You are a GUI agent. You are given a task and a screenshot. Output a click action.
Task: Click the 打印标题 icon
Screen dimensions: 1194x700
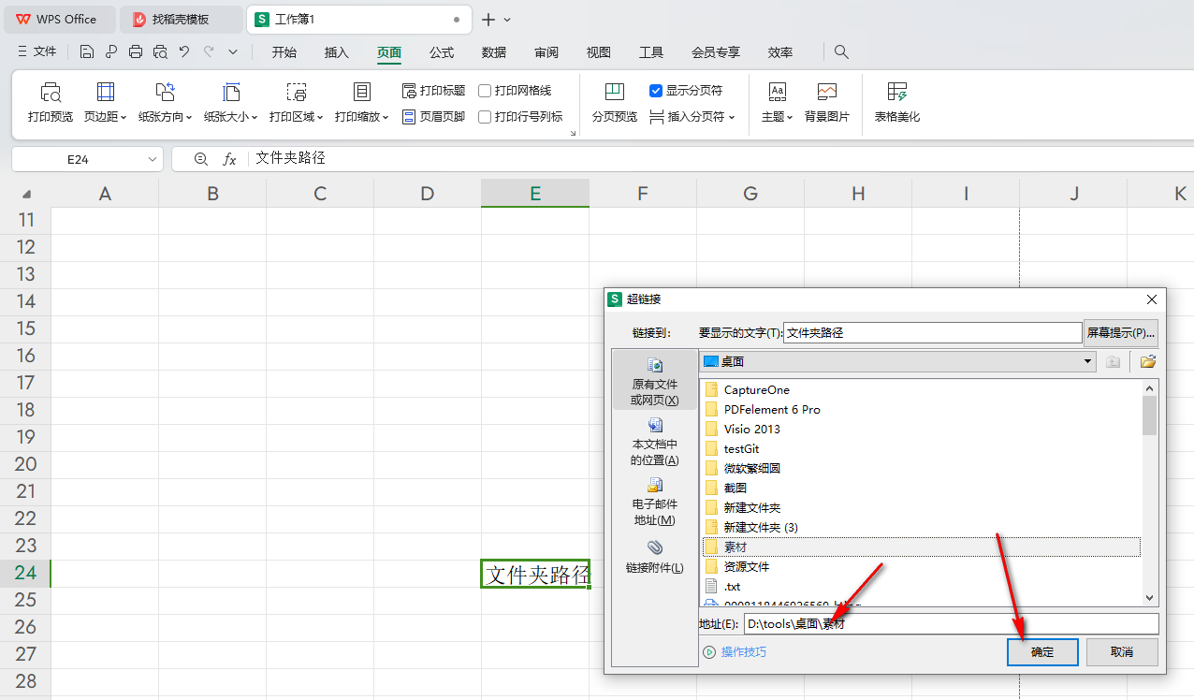pos(433,91)
